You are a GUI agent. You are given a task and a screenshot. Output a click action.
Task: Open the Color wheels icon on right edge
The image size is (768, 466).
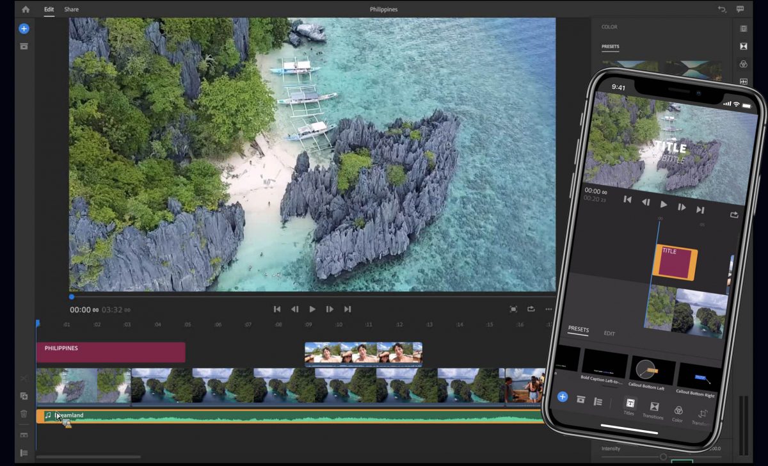point(744,64)
